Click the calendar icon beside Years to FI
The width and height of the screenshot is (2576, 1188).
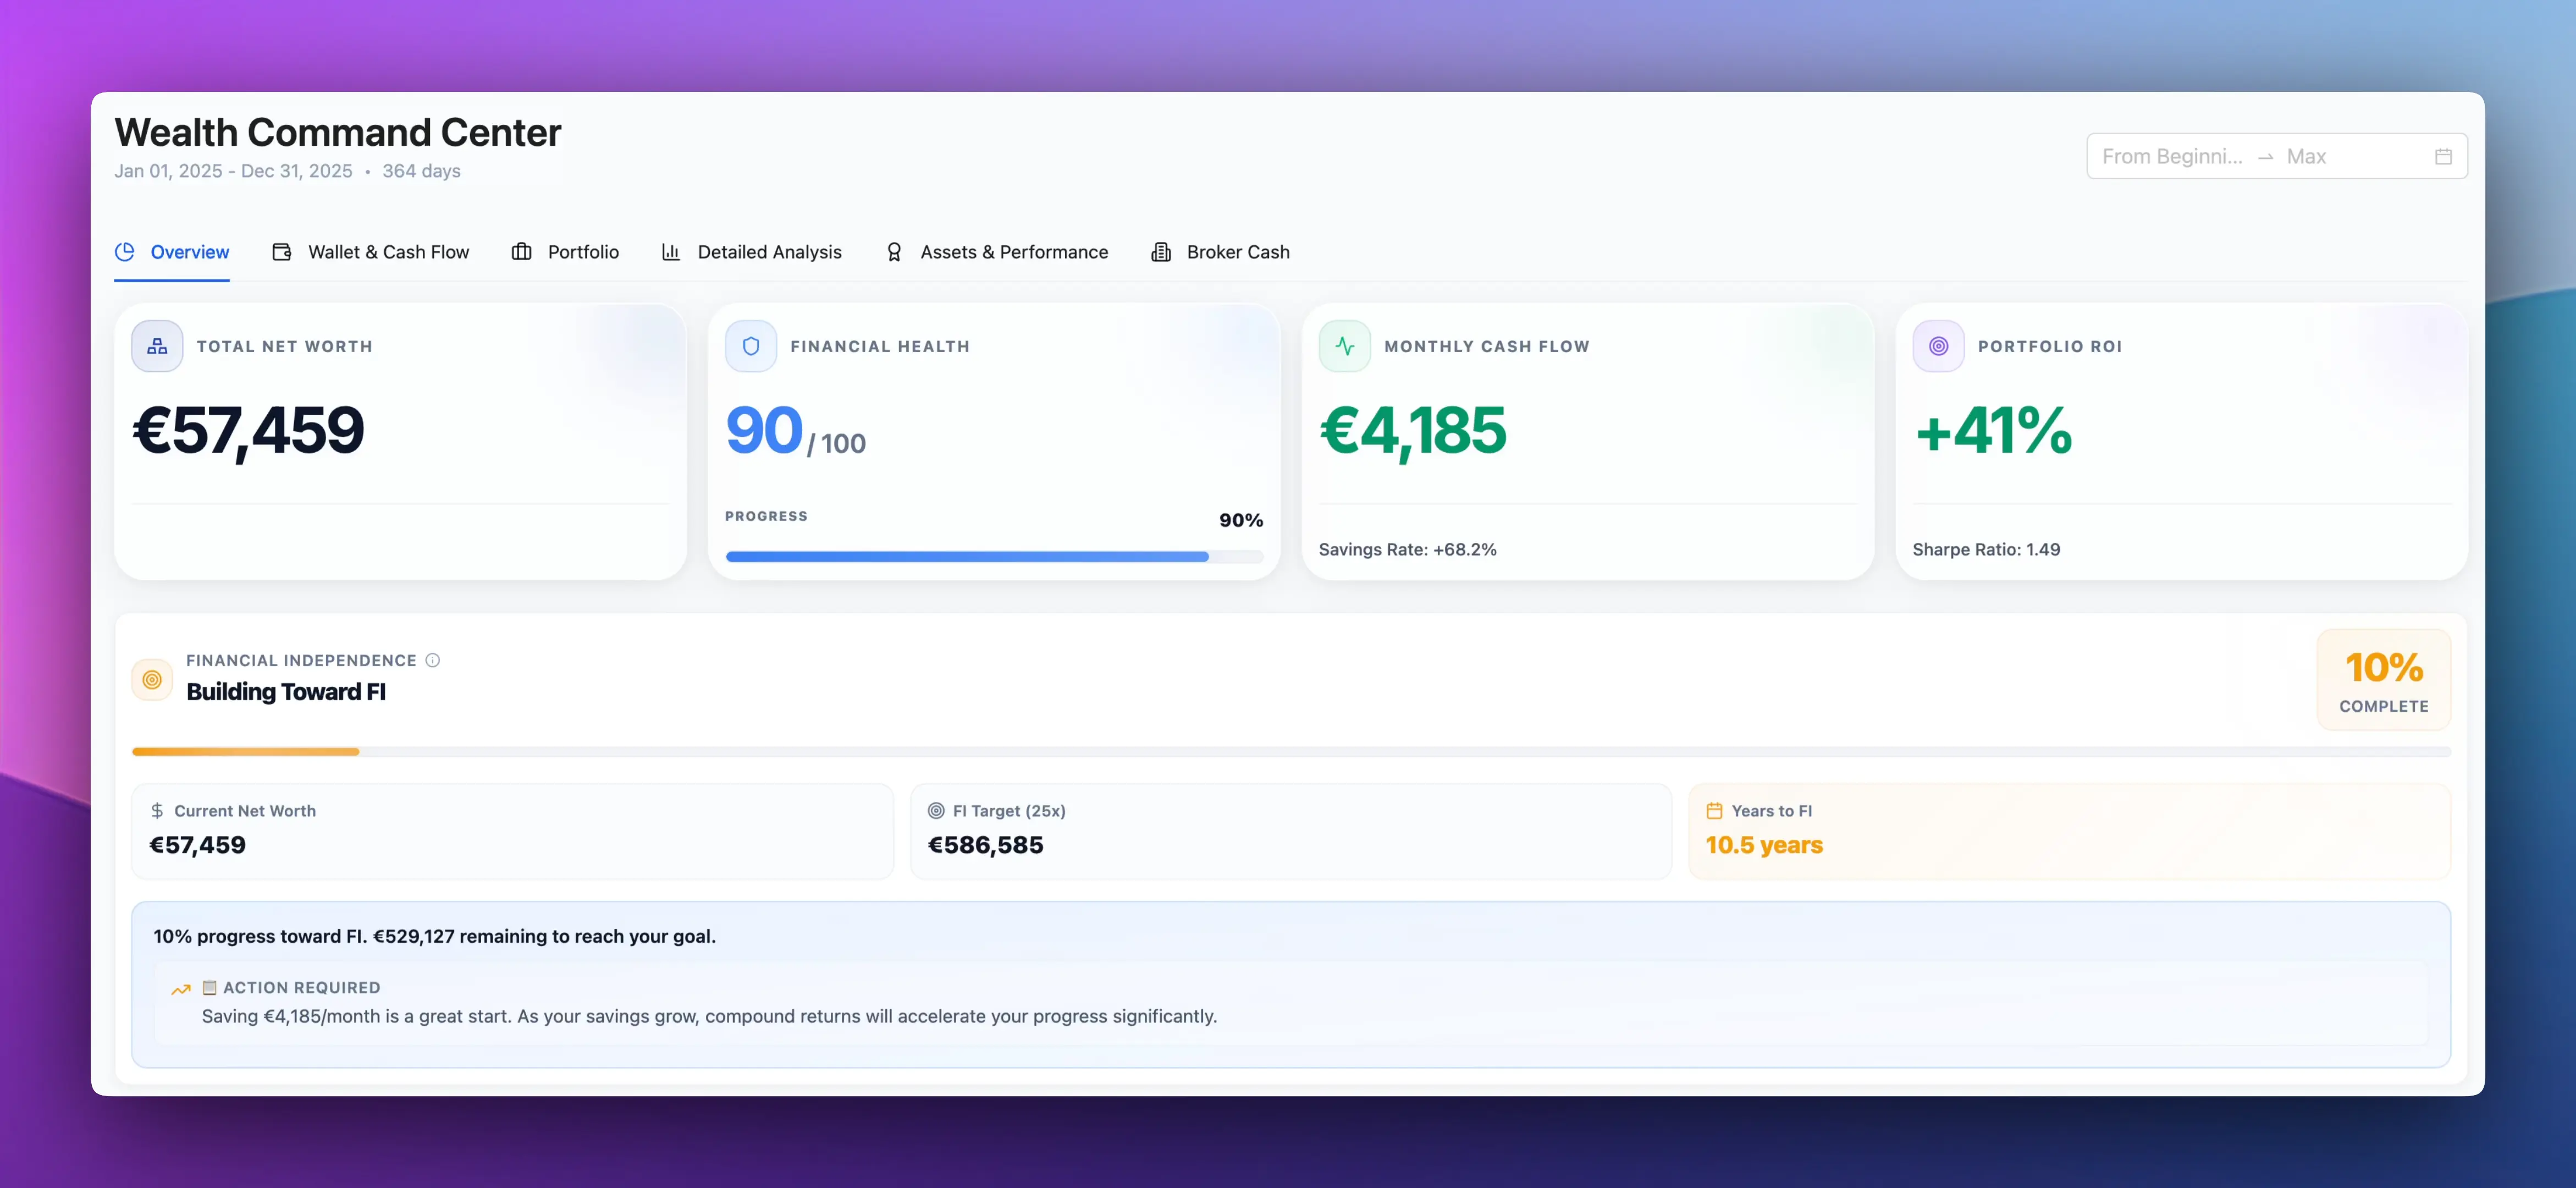click(x=1713, y=810)
